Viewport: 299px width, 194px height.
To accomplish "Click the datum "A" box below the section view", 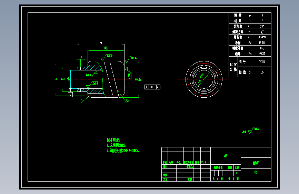I will tap(70, 95).
